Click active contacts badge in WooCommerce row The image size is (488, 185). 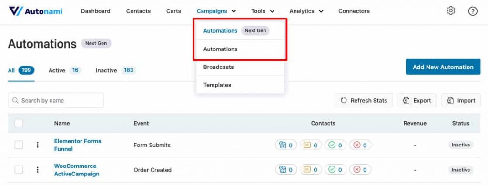286,170
